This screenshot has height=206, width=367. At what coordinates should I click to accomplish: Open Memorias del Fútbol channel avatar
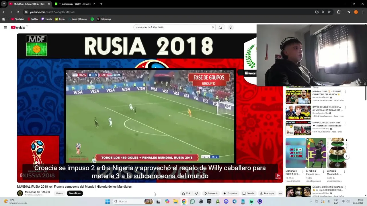(20, 193)
